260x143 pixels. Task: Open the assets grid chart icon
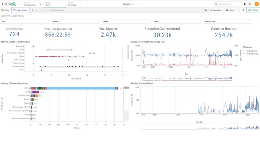tap(206, 10)
